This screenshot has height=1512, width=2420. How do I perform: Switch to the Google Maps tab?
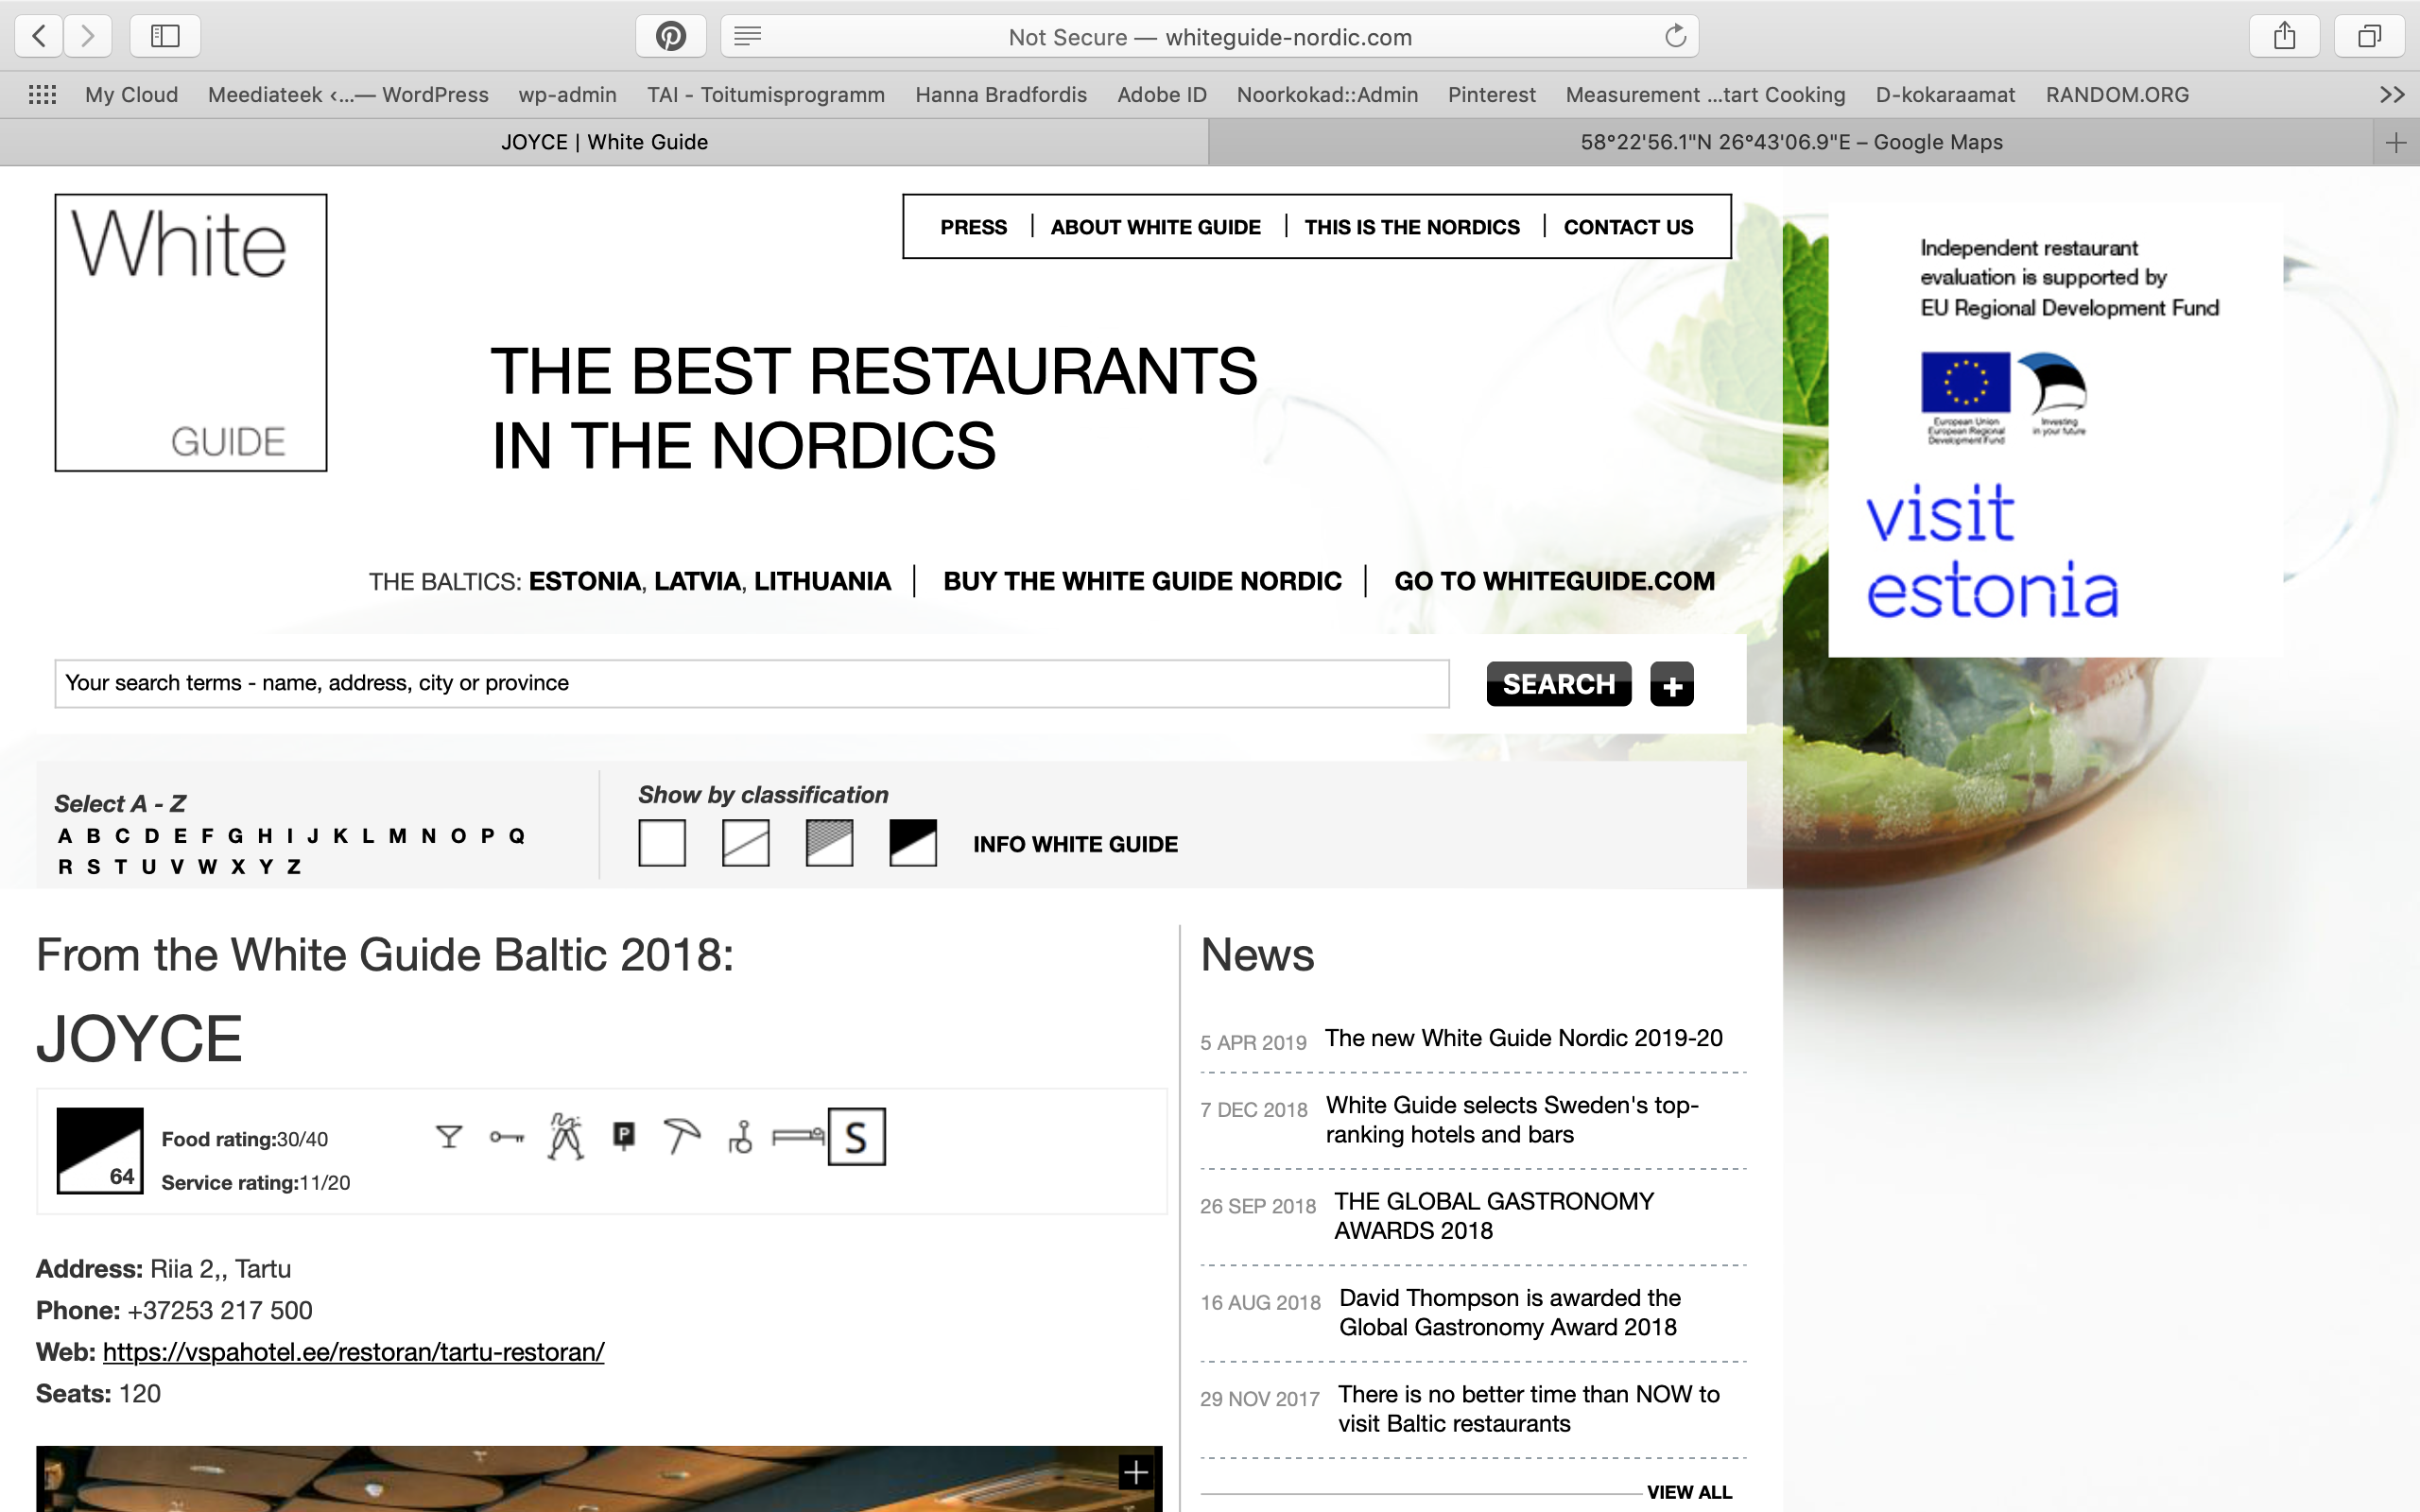click(1790, 142)
